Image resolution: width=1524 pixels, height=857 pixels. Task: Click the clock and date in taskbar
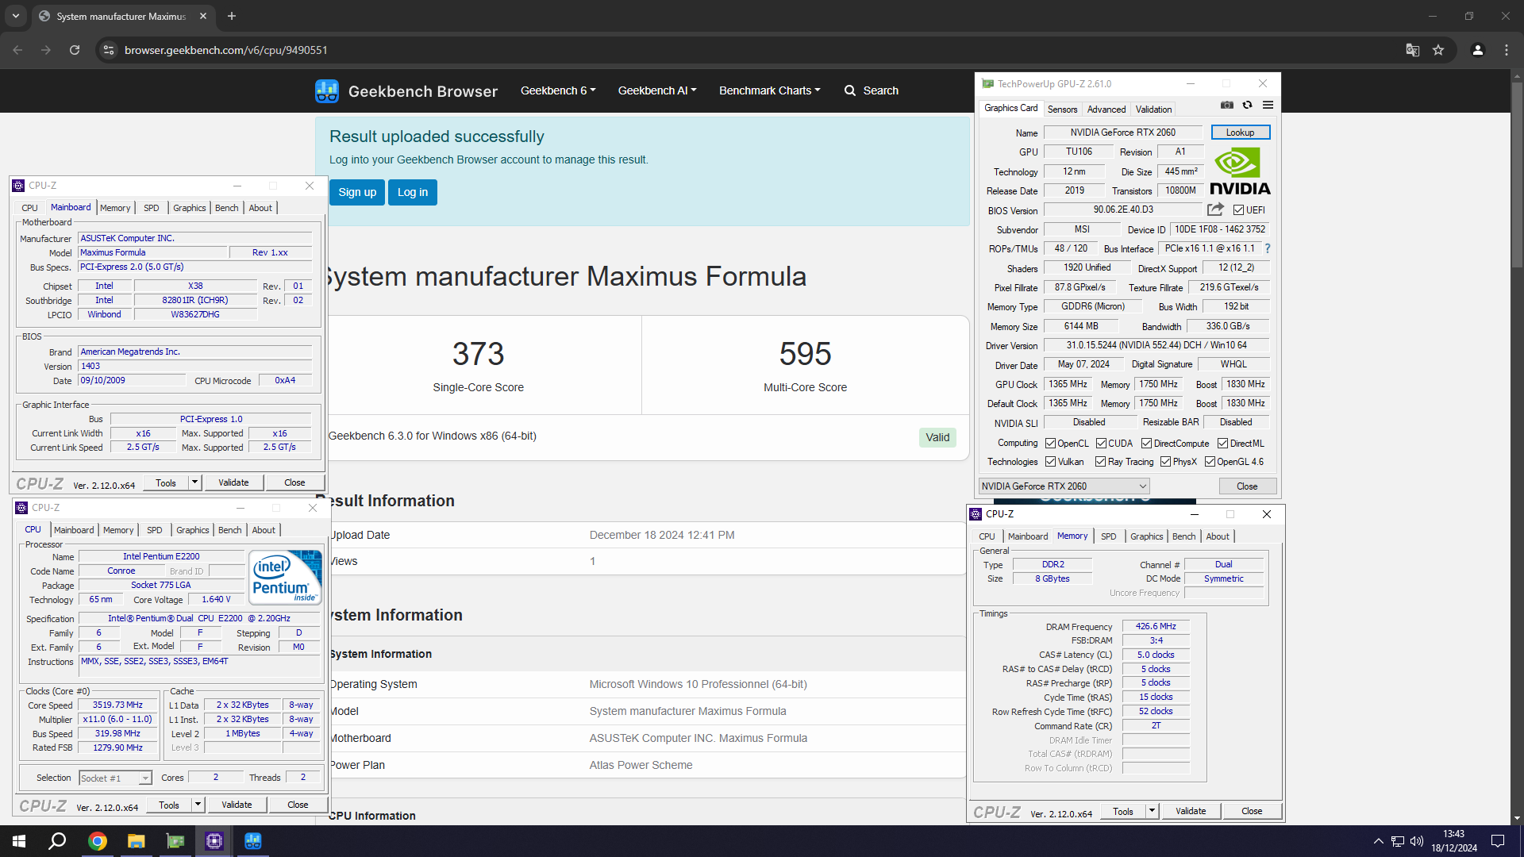[1454, 841]
